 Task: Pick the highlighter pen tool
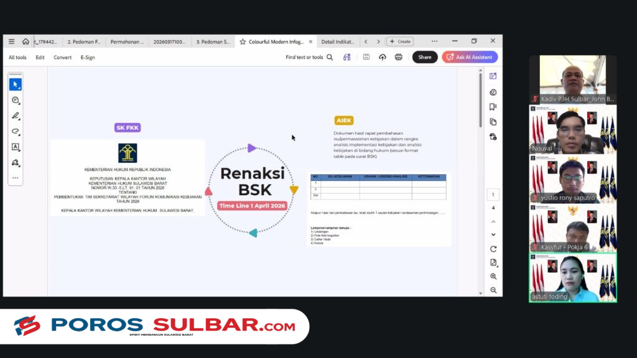pos(15,116)
